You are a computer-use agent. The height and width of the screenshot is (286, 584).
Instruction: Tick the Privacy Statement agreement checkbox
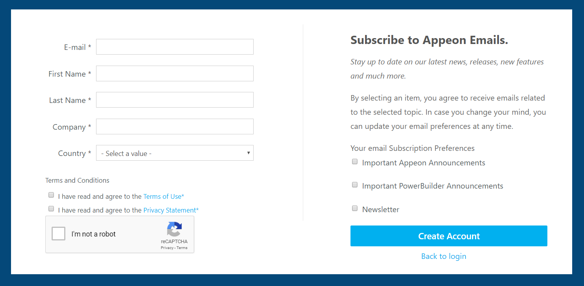tap(51, 209)
